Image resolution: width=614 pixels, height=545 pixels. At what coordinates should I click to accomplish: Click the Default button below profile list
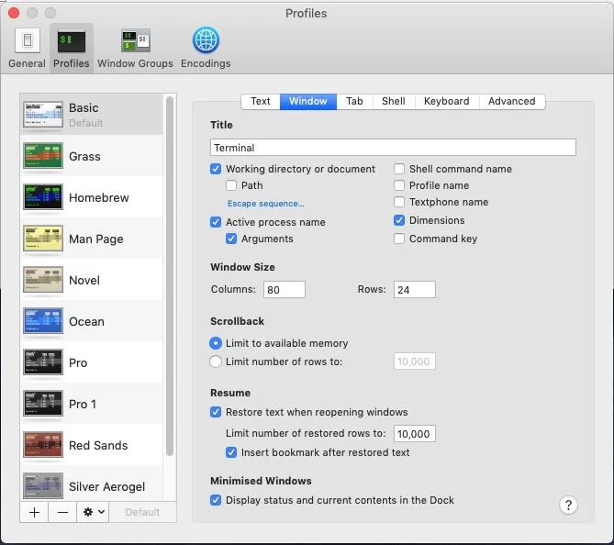click(142, 512)
